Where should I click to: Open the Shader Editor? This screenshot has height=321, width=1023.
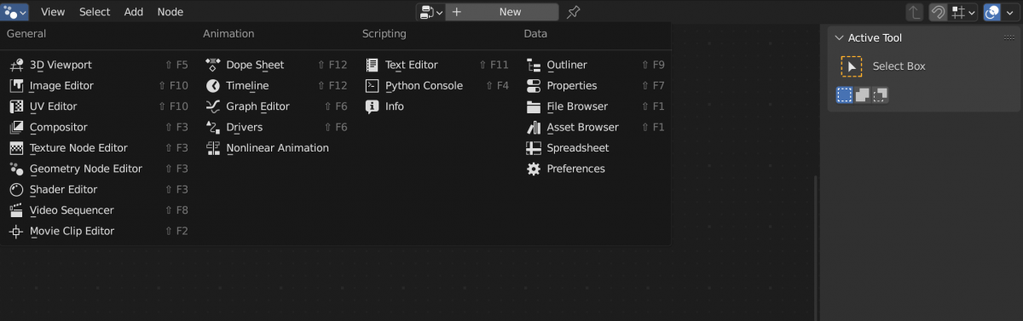tap(98, 189)
